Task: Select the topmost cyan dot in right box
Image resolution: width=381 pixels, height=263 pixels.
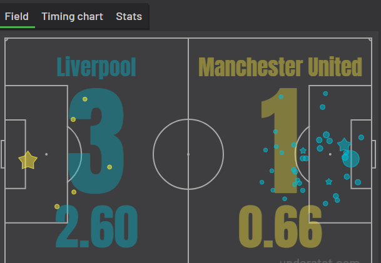Action: pos(325,94)
